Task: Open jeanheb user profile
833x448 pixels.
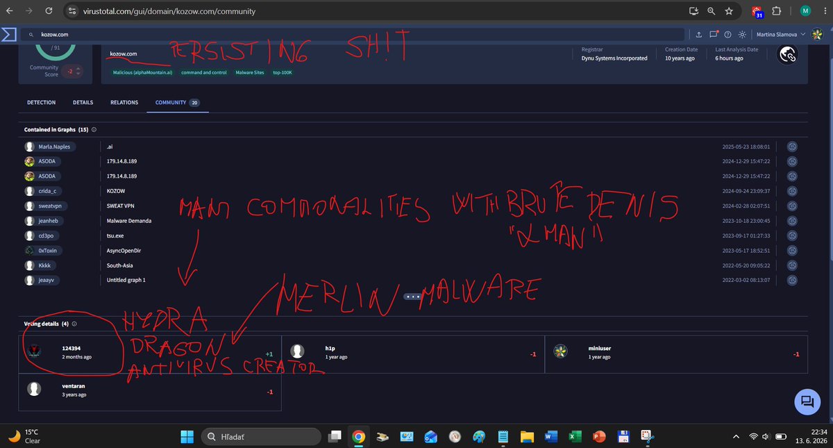Action: click(44, 221)
